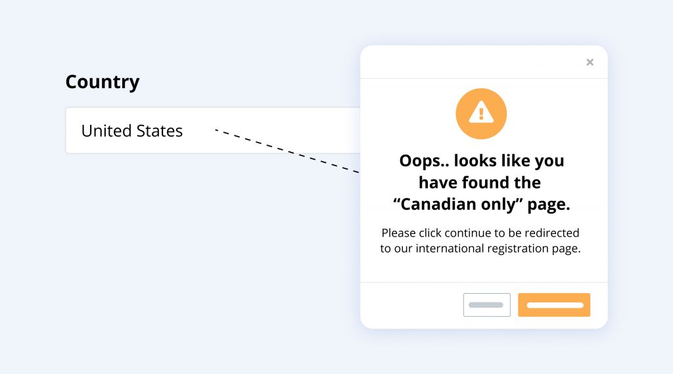
Task: Click the "United States" text in the field
Action: (132, 131)
